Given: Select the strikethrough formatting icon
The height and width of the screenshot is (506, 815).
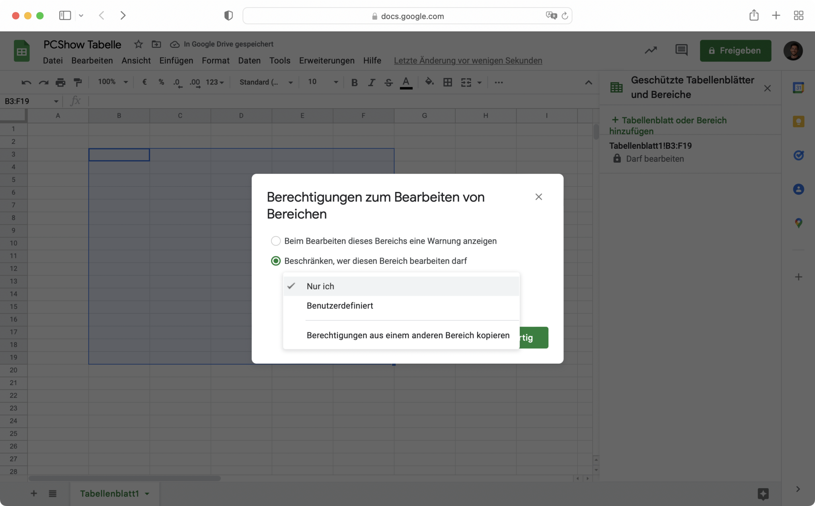Looking at the screenshot, I should click(x=388, y=82).
